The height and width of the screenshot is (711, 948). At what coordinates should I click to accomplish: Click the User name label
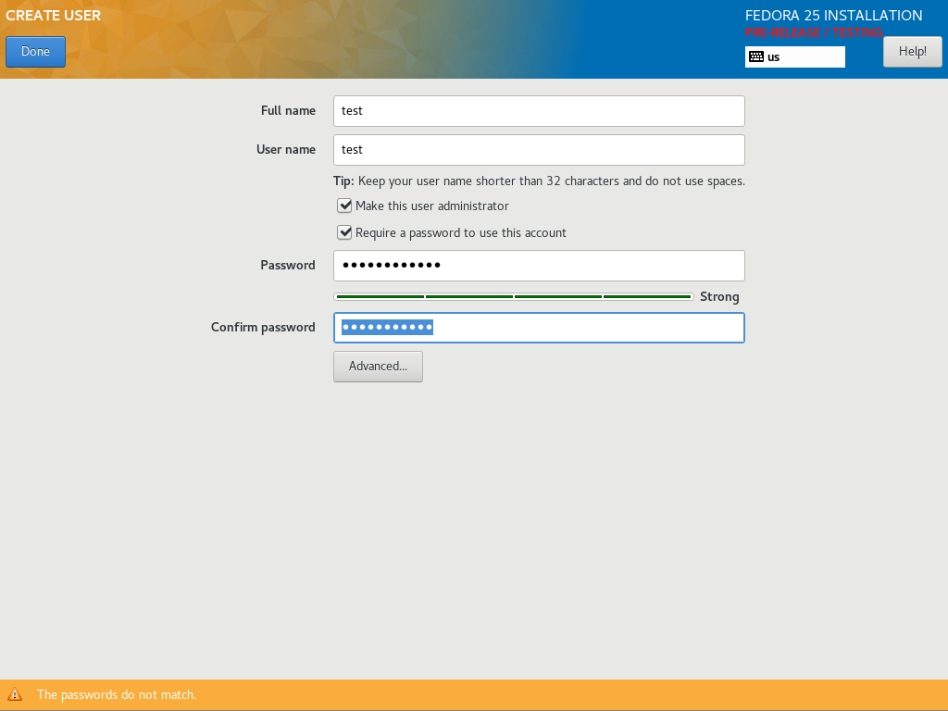pyautogui.click(x=285, y=149)
